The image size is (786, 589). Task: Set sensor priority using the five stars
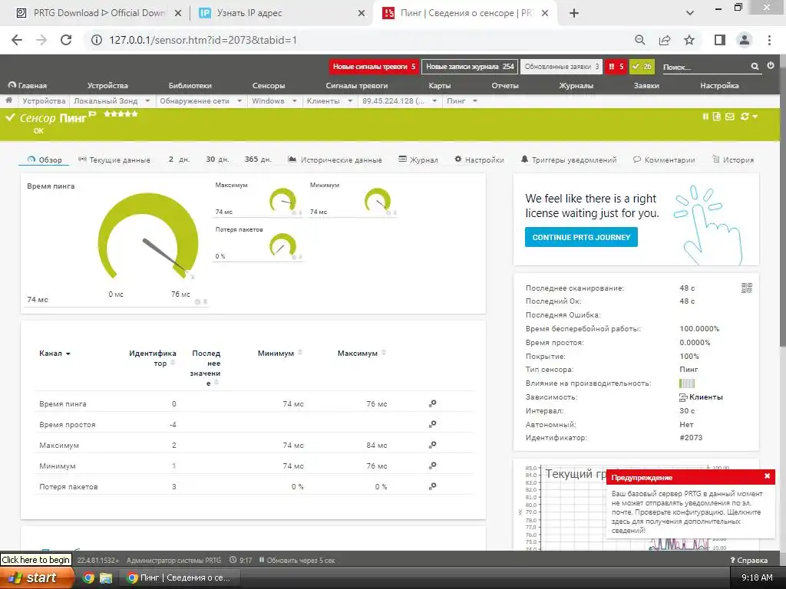click(121, 114)
